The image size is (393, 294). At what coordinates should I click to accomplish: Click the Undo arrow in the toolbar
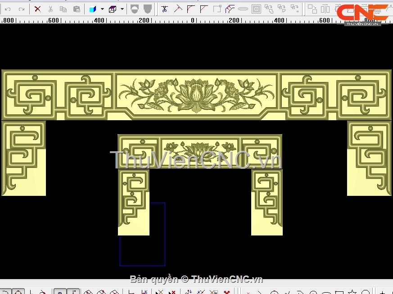[x=8, y=9]
